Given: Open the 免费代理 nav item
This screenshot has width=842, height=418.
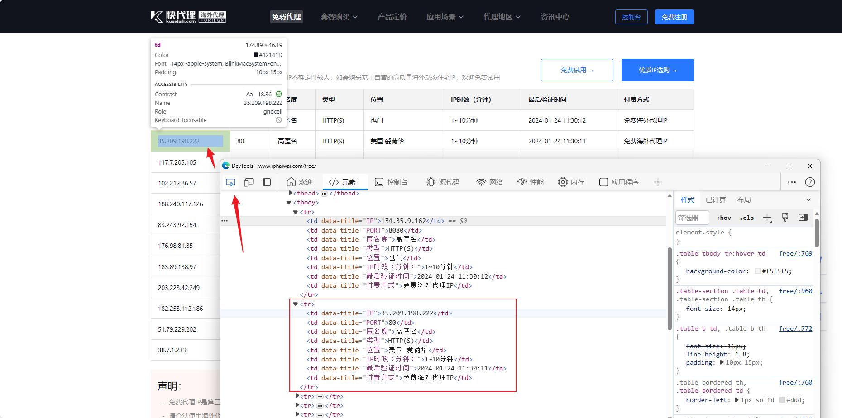Looking at the screenshot, I should coord(286,17).
